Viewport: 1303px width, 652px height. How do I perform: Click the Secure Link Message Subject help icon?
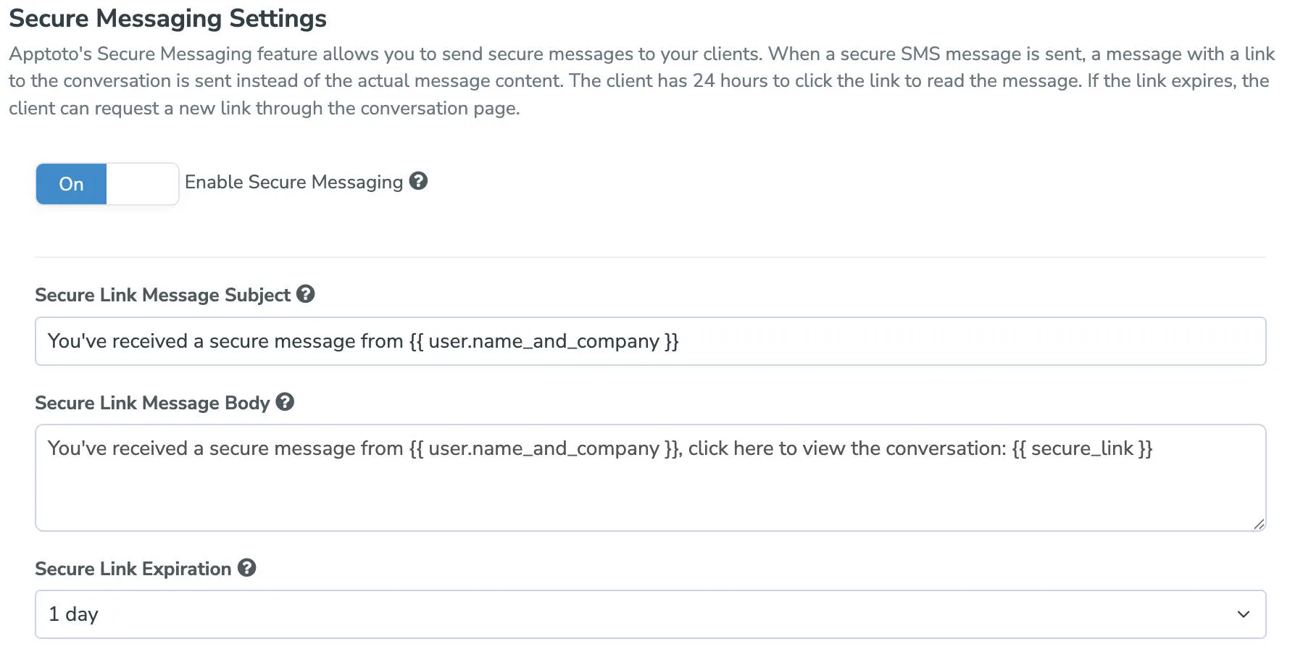tap(306, 294)
